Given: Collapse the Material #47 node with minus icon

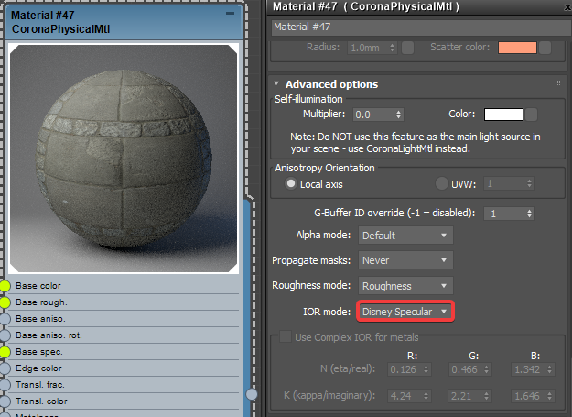Looking at the screenshot, I should (230, 14).
